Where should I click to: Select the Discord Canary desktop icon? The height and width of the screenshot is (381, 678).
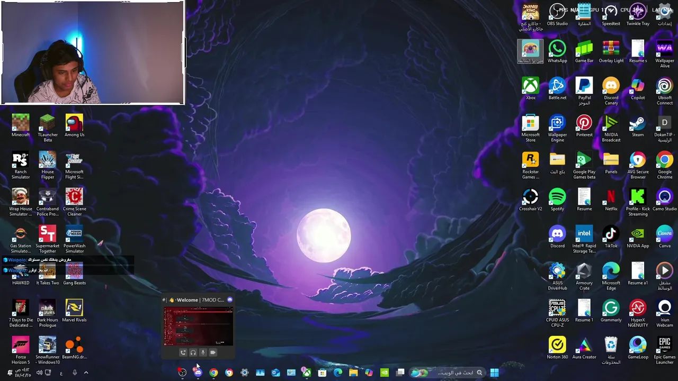[x=611, y=91]
